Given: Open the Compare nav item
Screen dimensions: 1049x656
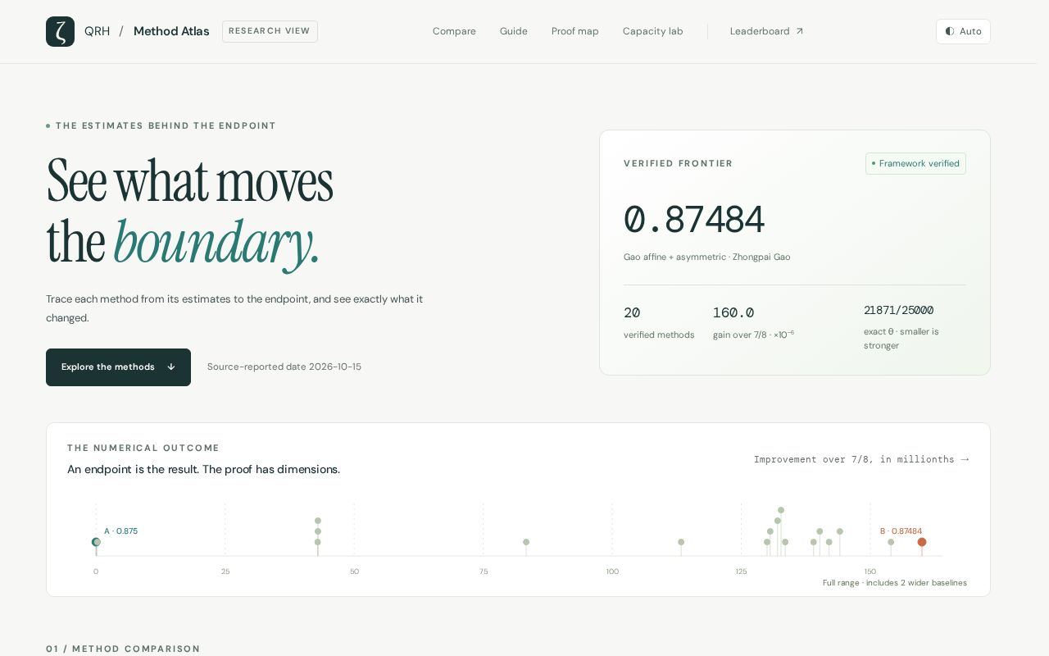Looking at the screenshot, I should pos(454,31).
